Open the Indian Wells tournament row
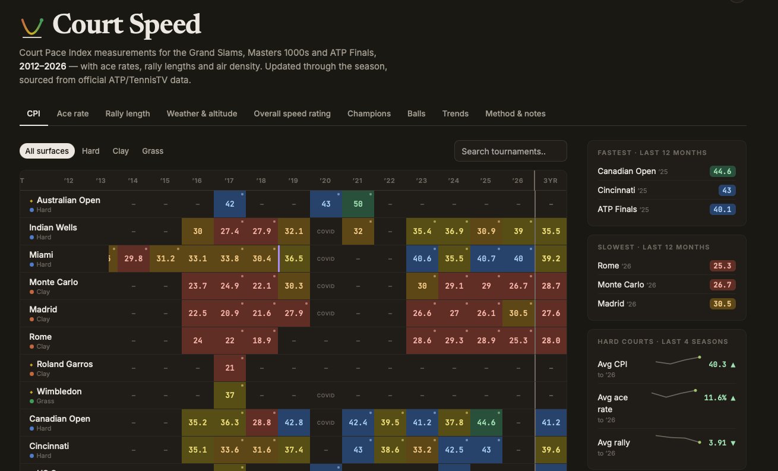The width and height of the screenshot is (778, 471). 293,231
